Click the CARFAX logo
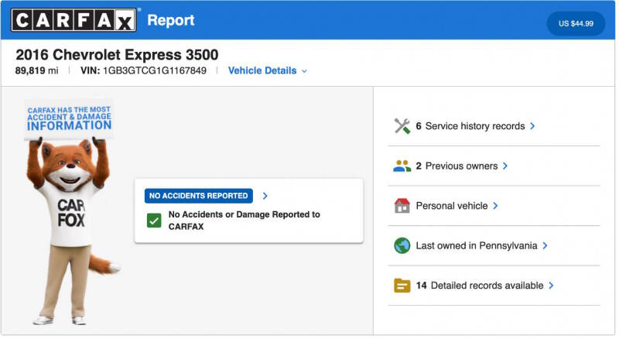This screenshot has height=339, width=619. click(x=74, y=20)
